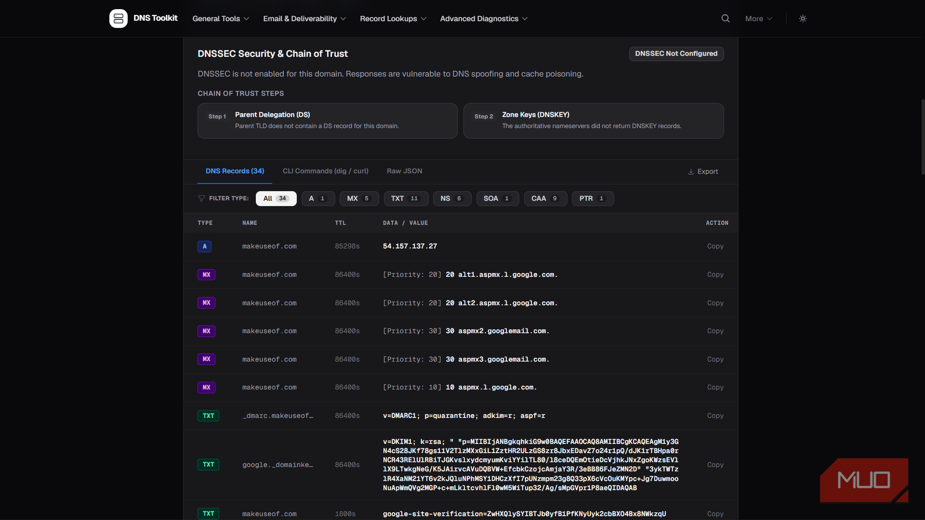This screenshot has height=520, width=925.
Task: Filter records by CAA type
Action: coord(545,198)
